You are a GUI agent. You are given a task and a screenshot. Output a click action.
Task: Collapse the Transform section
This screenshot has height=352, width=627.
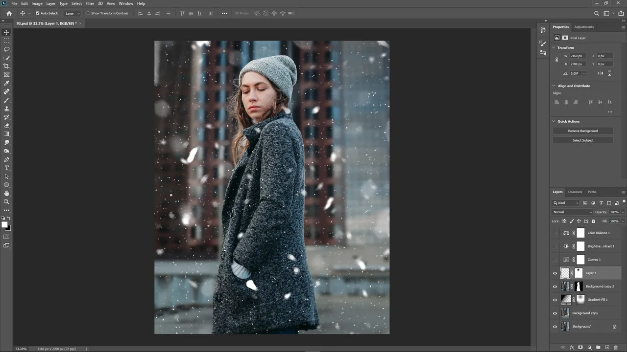554,47
